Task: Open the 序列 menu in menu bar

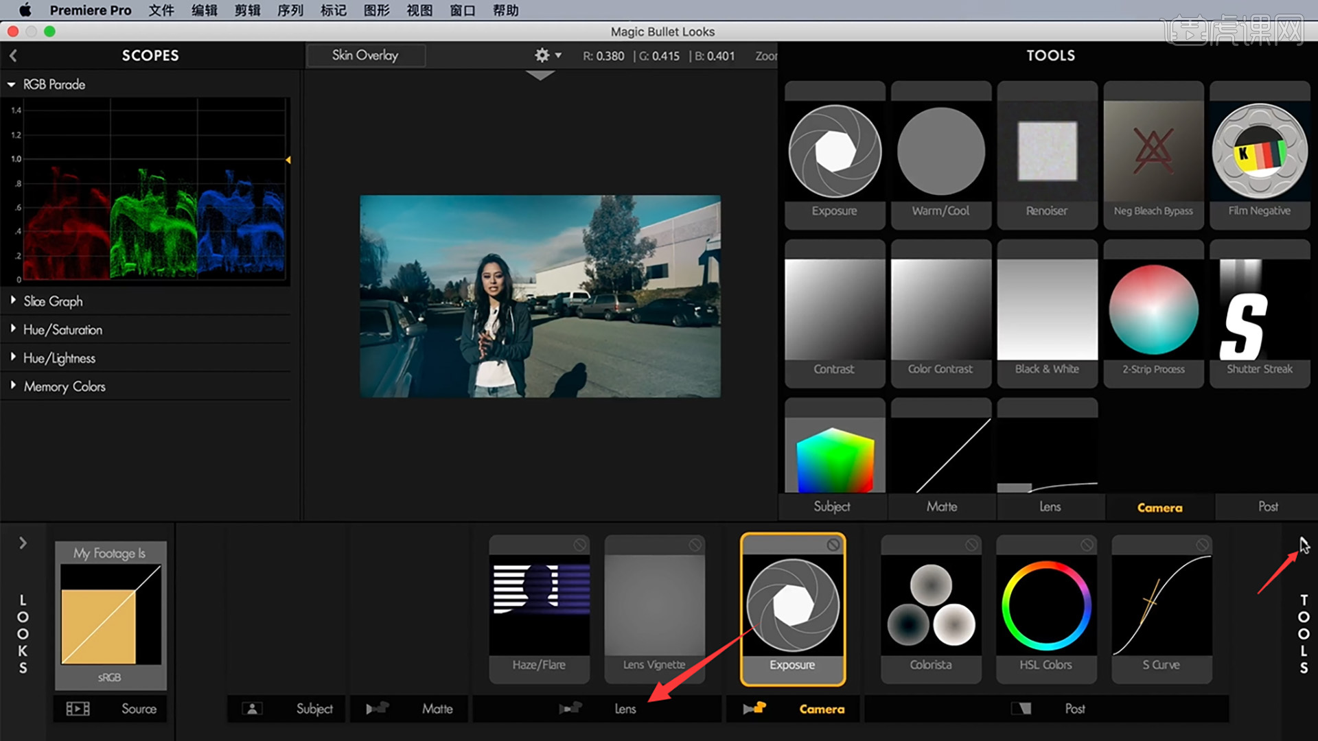Action: 290,10
